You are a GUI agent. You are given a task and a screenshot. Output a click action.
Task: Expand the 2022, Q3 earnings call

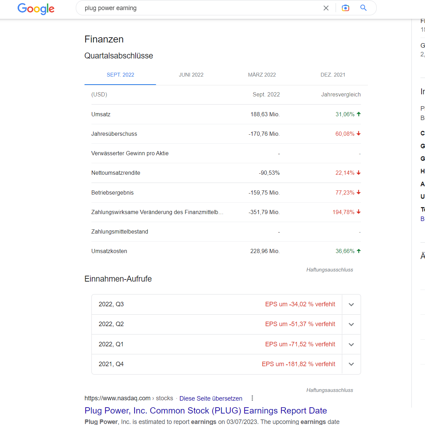click(351, 305)
